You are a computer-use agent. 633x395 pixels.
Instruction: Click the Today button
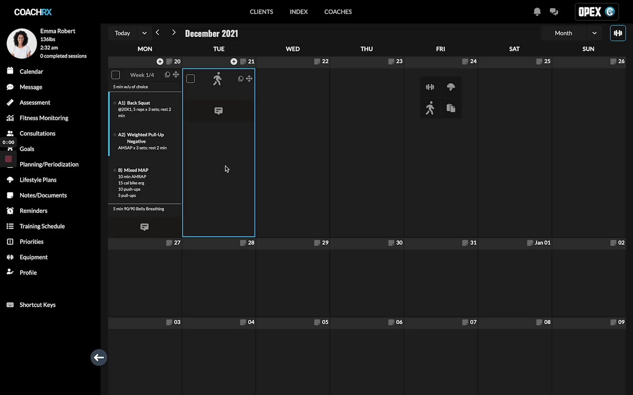pos(122,33)
